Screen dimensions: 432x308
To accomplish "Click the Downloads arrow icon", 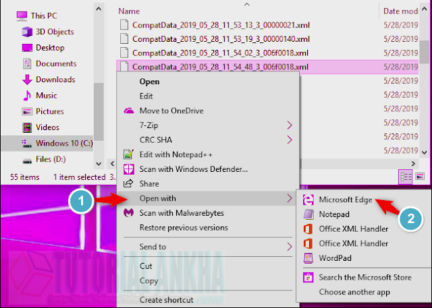I will click(x=27, y=80).
